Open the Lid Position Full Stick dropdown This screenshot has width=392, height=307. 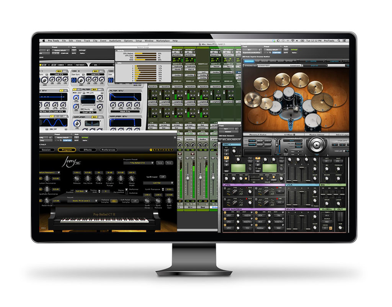pos(81,191)
